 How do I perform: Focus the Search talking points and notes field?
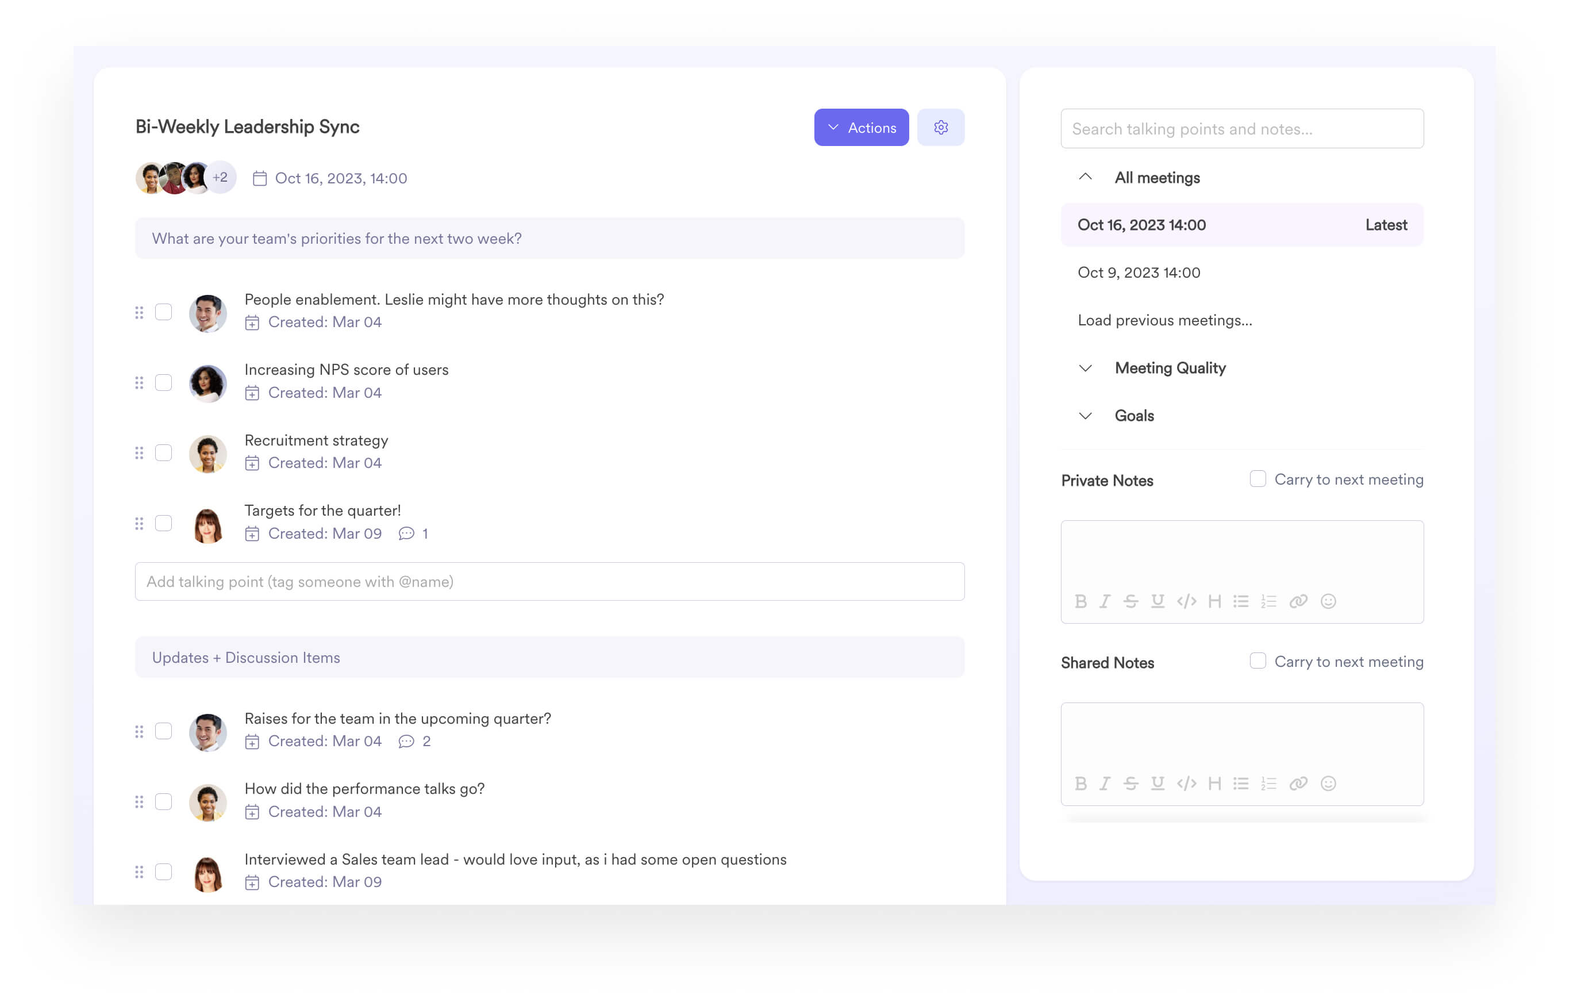point(1242,129)
